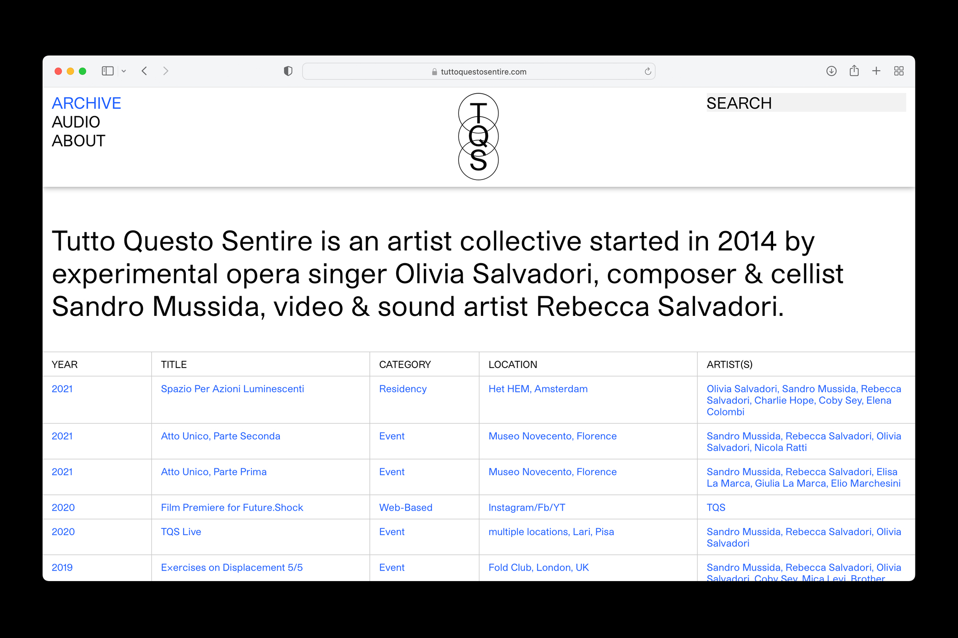Toggle the Safari sidebar icon

pyautogui.click(x=107, y=71)
